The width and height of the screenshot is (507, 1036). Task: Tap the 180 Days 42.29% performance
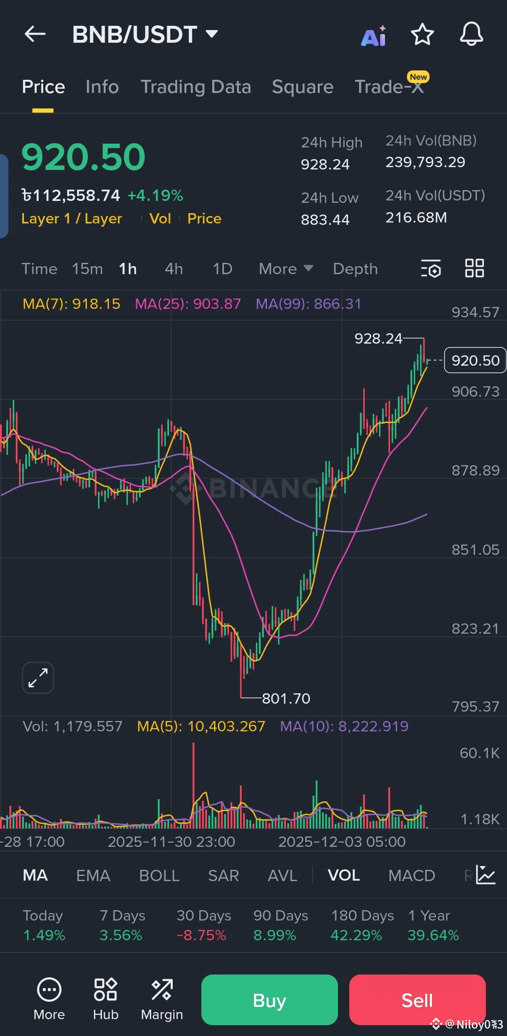pos(362,925)
